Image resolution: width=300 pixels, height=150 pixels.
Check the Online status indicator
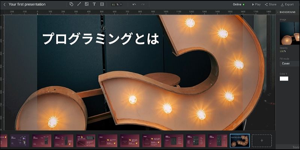(x=238, y=4)
